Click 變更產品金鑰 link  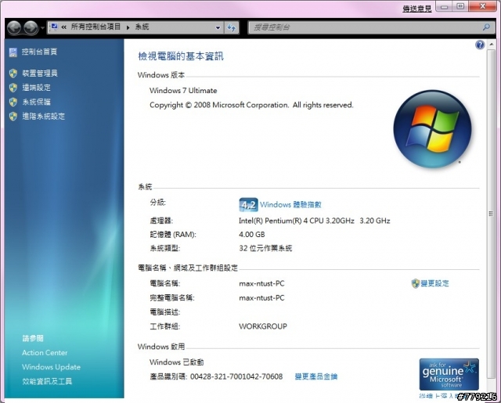(x=315, y=377)
